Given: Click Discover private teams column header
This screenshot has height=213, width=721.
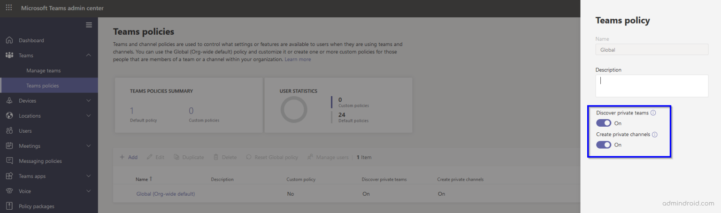Looking at the screenshot, I should click(384, 179).
